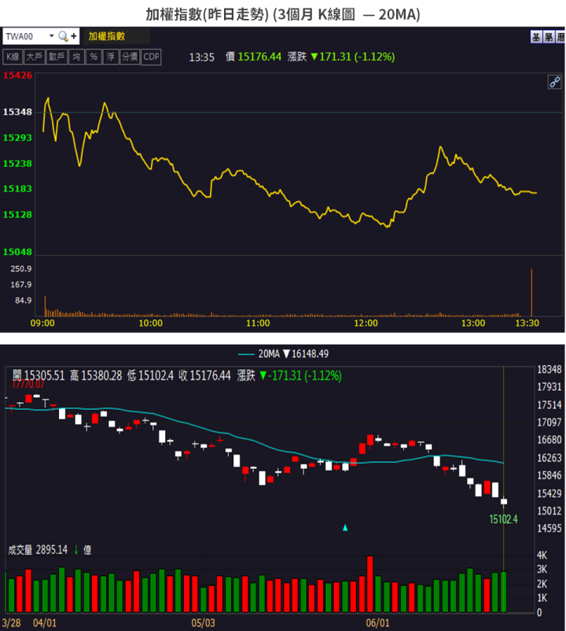Click the 15348 reference price label
Image resolution: width=566 pixels, height=631 pixels.
click(17, 112)
